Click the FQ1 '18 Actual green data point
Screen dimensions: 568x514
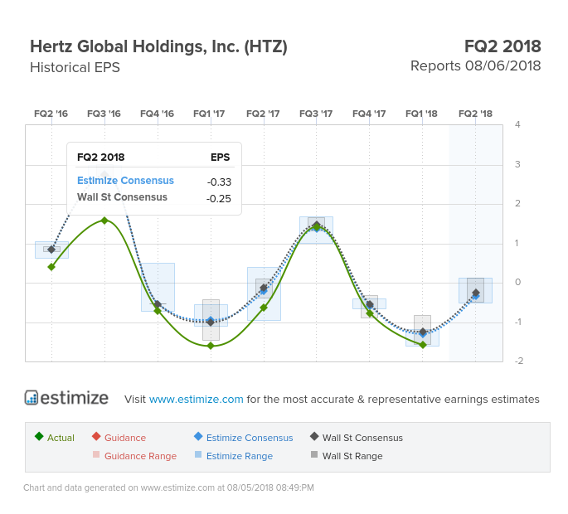[423, 345]
